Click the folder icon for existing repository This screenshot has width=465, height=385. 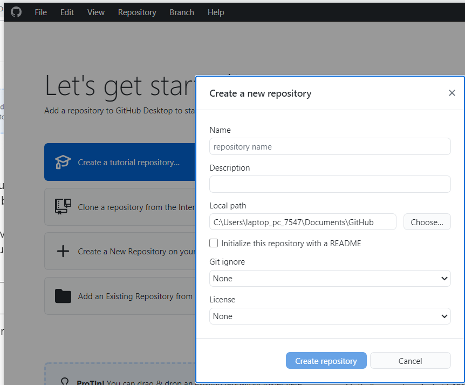point(64,295)
